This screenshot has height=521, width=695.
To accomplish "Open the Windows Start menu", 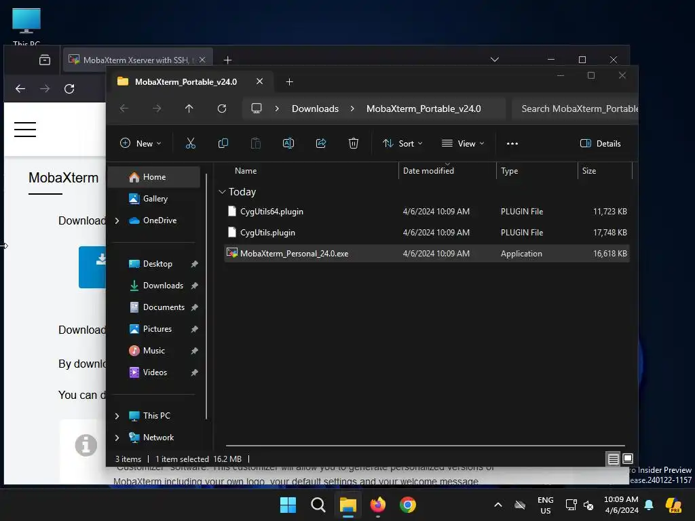I will pyautogui.click(x=288, y=505).
